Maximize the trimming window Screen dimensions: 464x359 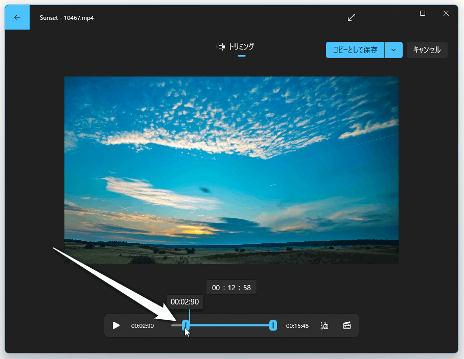pos(423,13)
